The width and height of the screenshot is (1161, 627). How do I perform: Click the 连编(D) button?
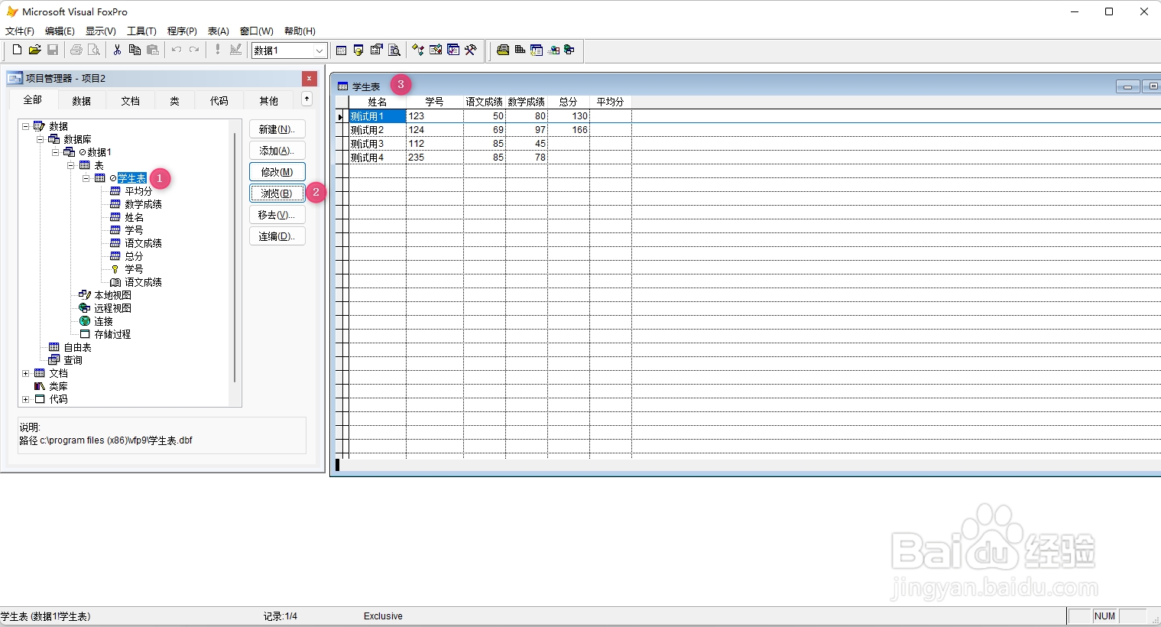(x=277, y=236)
